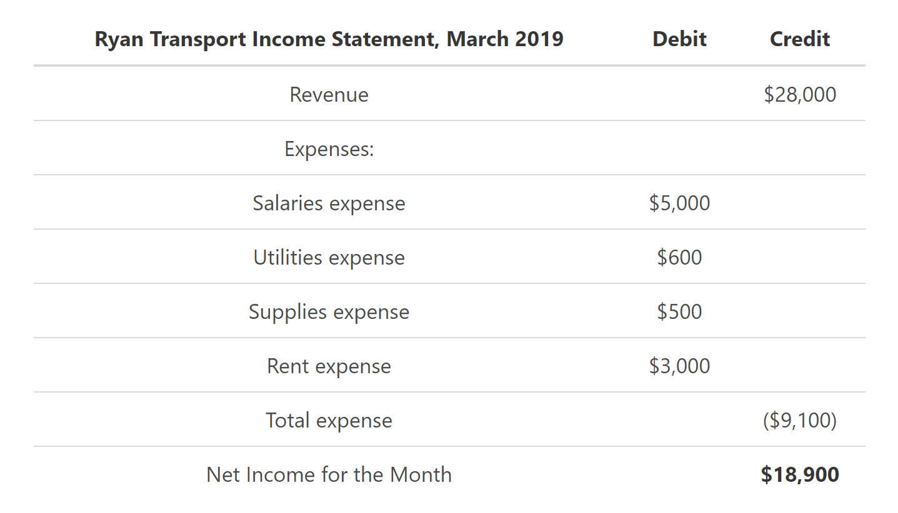Select the Revenue row label
Viewport: 898px width, 513px height.
[x=329, y=95]
